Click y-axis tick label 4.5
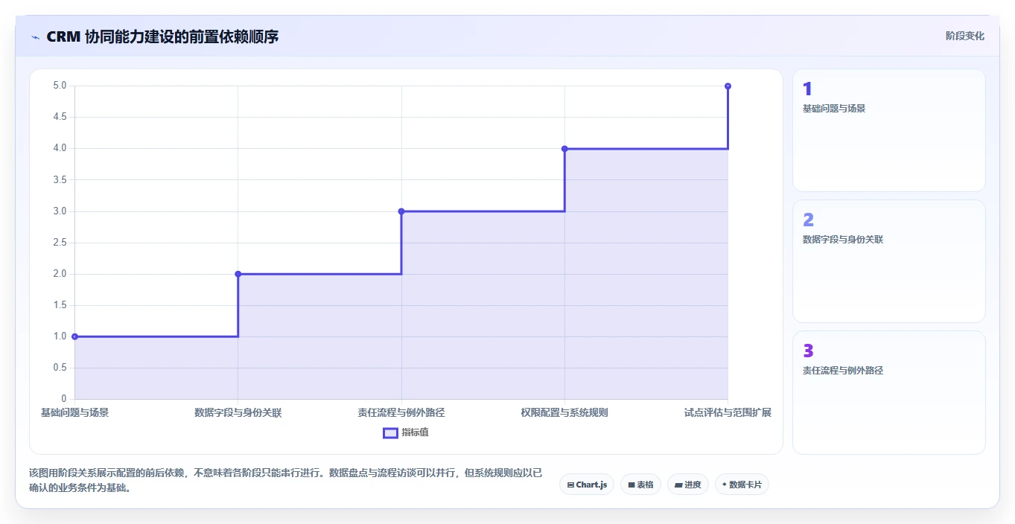The width and height of the screenshot is (1015, 524). [x=60, y=118]
